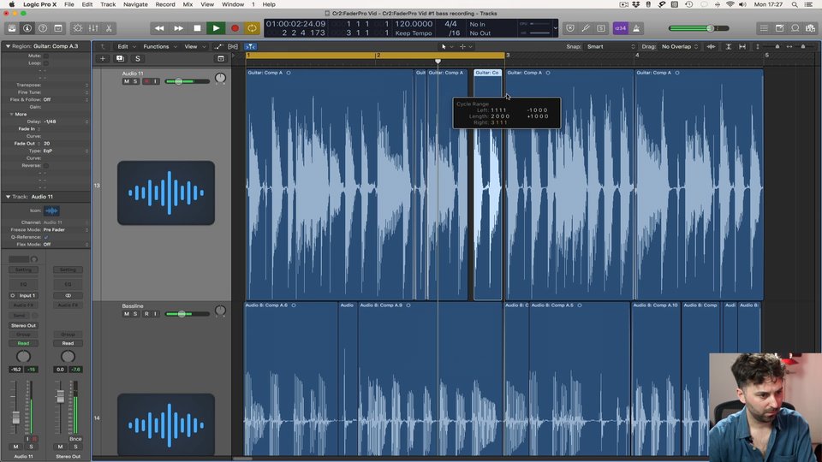Viewport: 822px width, 462px height.
Task: Collapse the Region inspector disclosure triangle
Action: point(8,46)
